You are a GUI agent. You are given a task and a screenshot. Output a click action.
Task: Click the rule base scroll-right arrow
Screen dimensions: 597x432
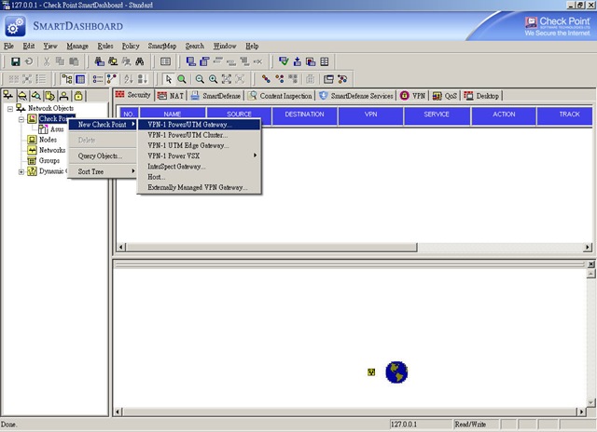[588, 248]
